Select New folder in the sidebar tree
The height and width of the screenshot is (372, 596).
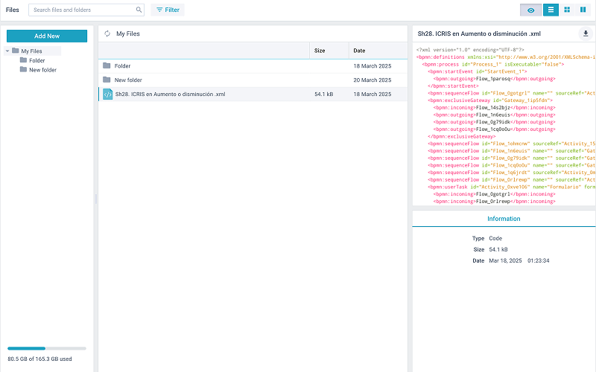tap(42, 70)
